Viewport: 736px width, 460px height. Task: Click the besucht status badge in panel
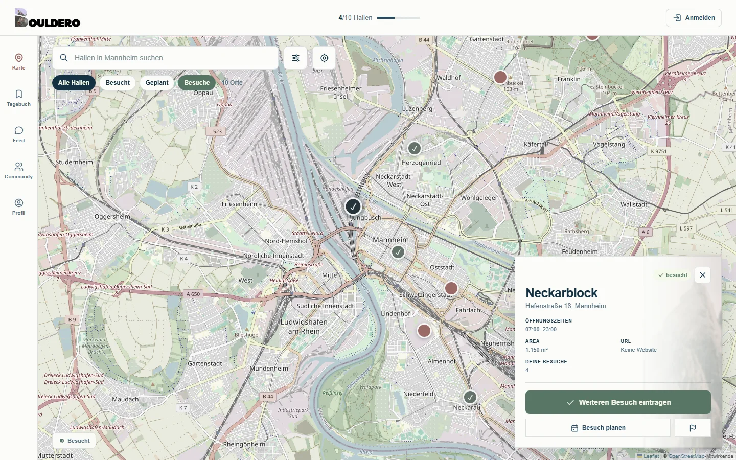673,275
